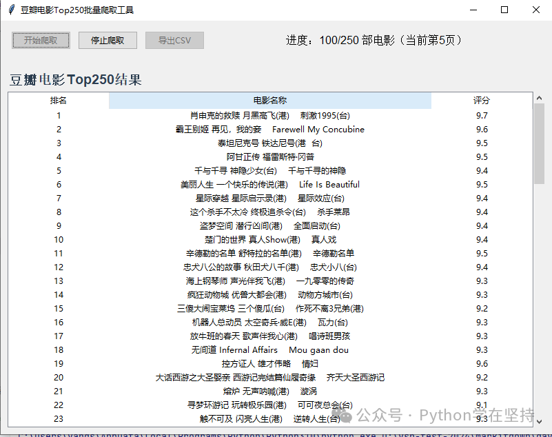Select the 忠犬八公的故事 row
The width and height of the screenshot is (552, 437).
270,267
